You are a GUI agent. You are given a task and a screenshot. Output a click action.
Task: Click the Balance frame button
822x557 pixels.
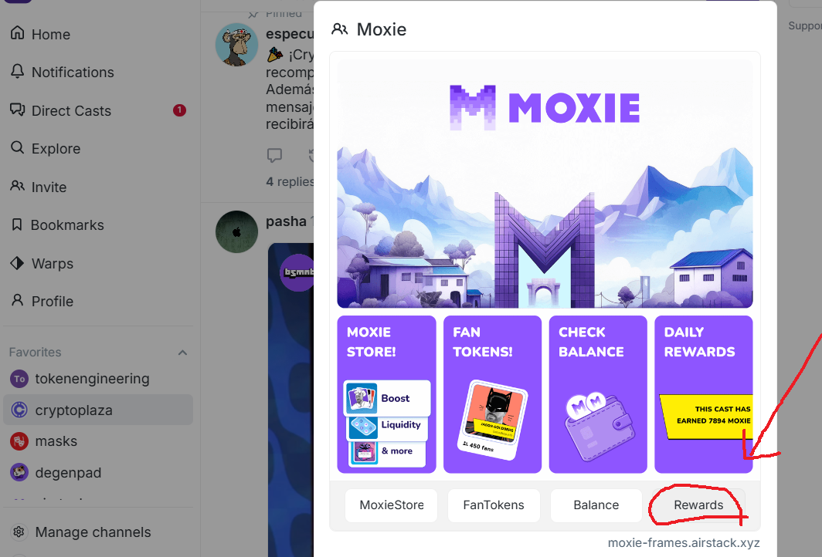(x=596, y=505)
